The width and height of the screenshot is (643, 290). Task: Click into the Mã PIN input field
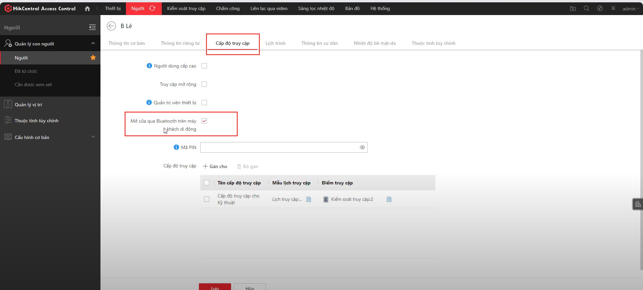[279, 147]
